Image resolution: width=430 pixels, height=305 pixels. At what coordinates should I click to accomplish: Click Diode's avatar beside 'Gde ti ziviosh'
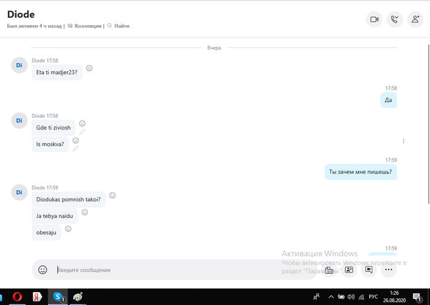coord(19,120)
